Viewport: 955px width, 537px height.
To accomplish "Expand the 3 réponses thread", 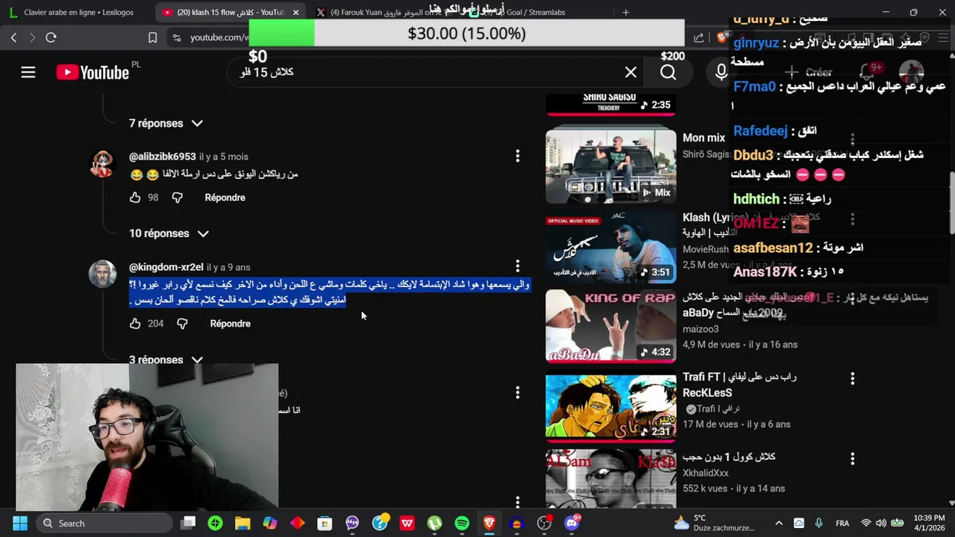I will coord(166,359).
